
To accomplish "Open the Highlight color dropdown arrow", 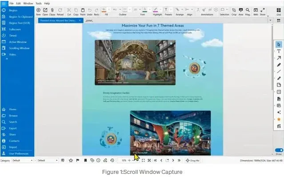I will click(x=160, y=10).
